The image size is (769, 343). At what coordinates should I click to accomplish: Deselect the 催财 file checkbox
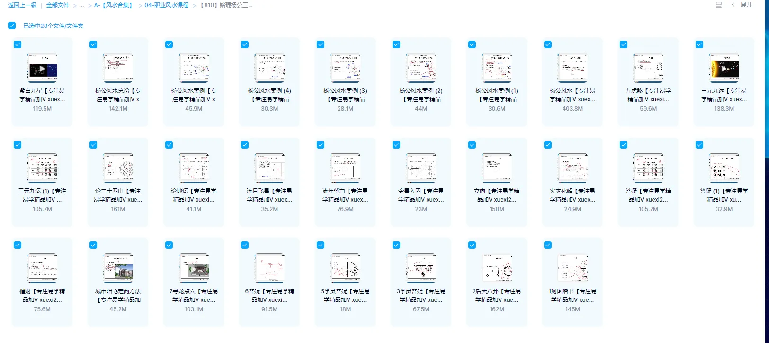18,245
